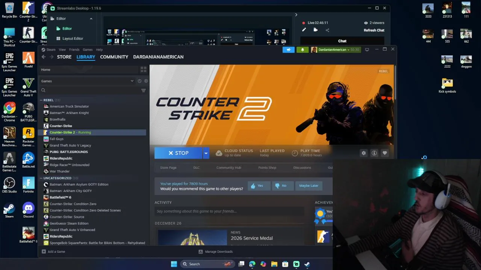Open DARDANIANAMERICAN profile tab
This screenshot has height=270, width=481.
158,57
